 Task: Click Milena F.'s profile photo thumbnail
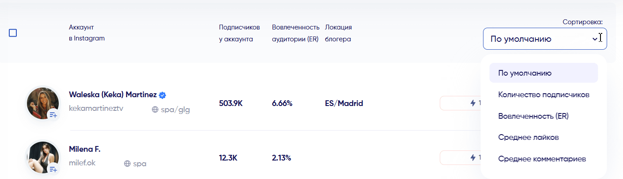click(x=42, y=156)
